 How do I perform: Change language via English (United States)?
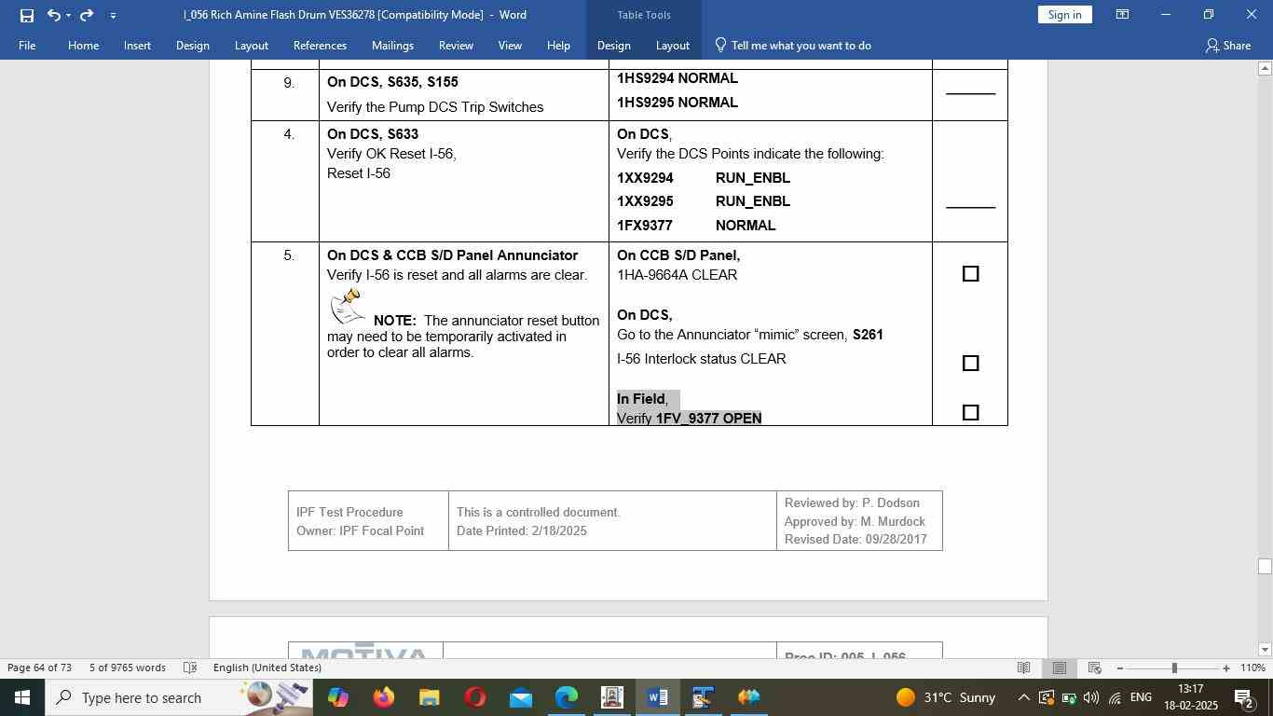click(x=267, y=668)
